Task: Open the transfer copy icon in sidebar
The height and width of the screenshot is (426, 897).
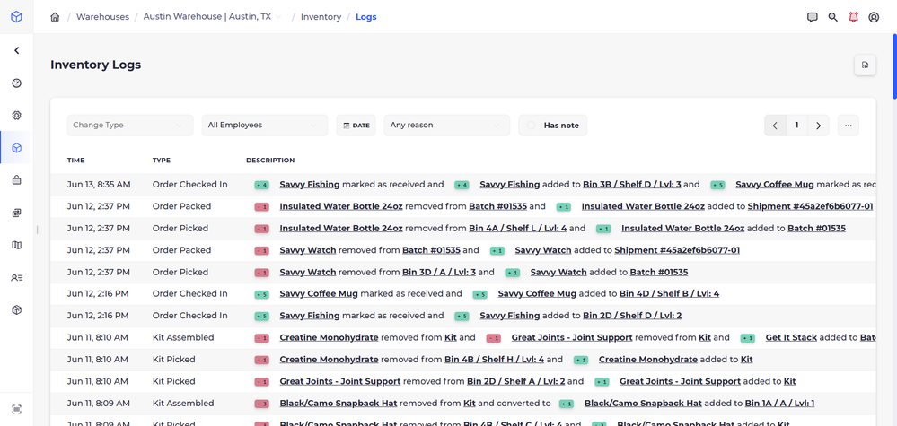Action: point(16,213)
